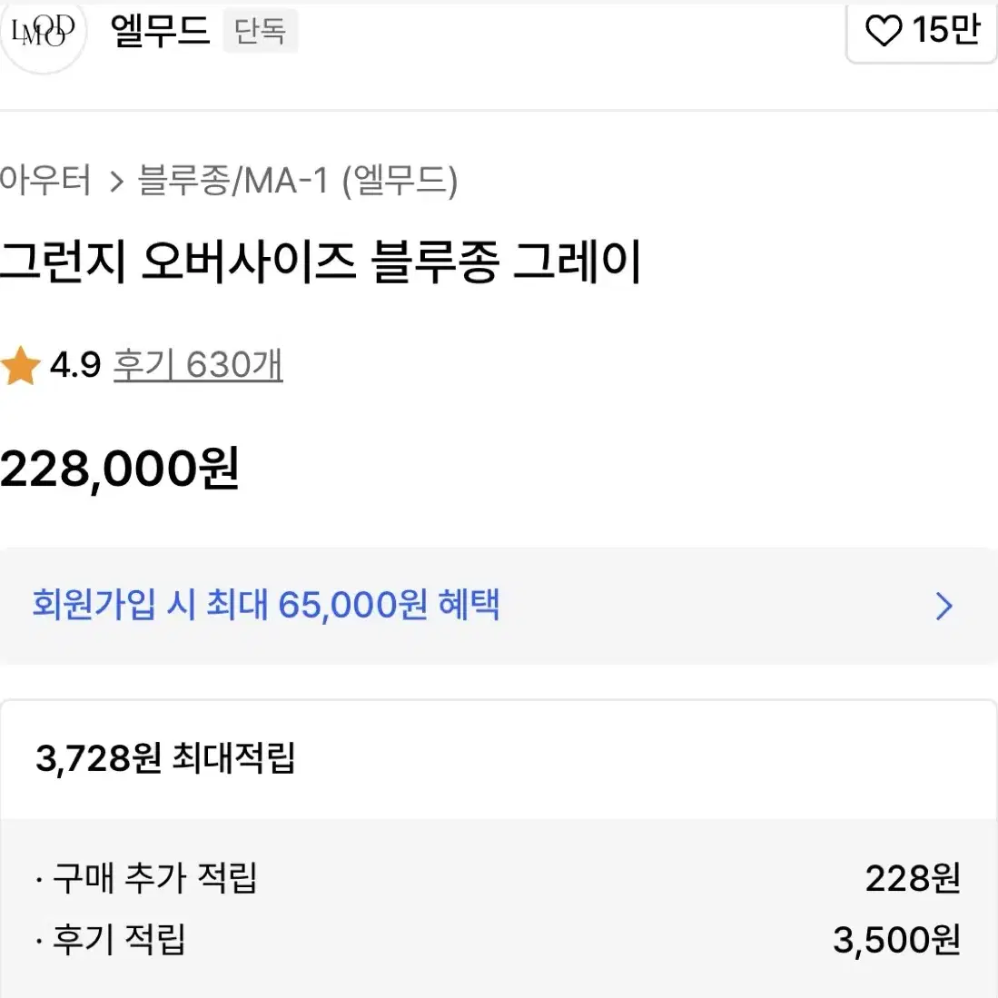This screenshot has height=998, width=998.
Task: Open the LMOOD brand logo
Action: [43, 32]
